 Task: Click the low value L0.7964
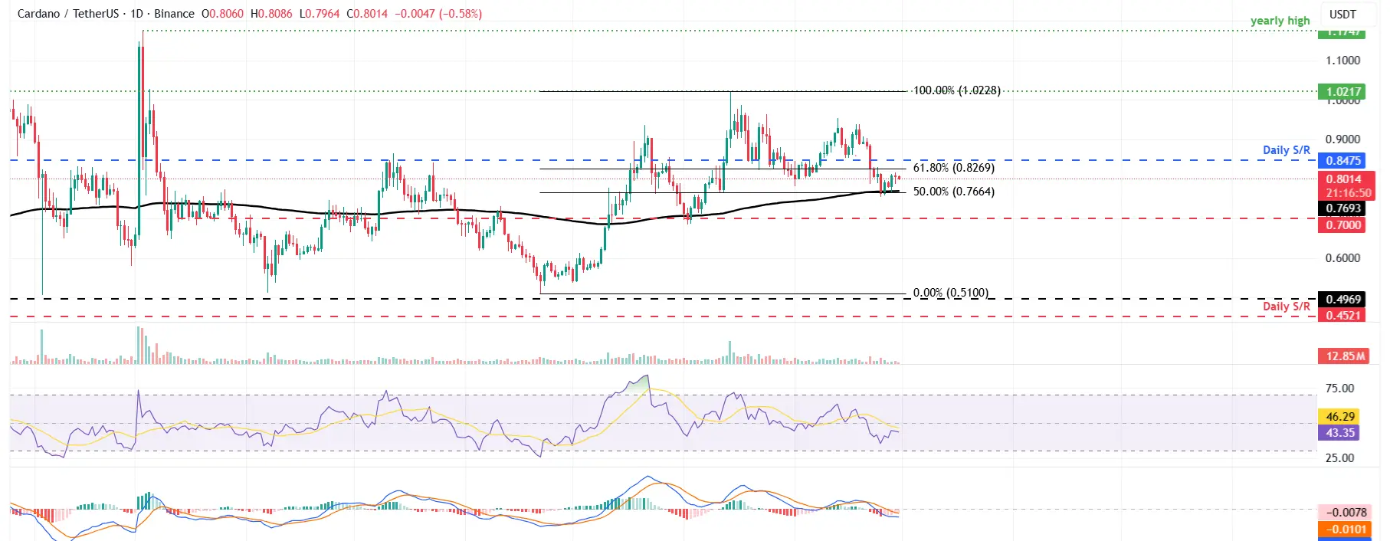320,14
